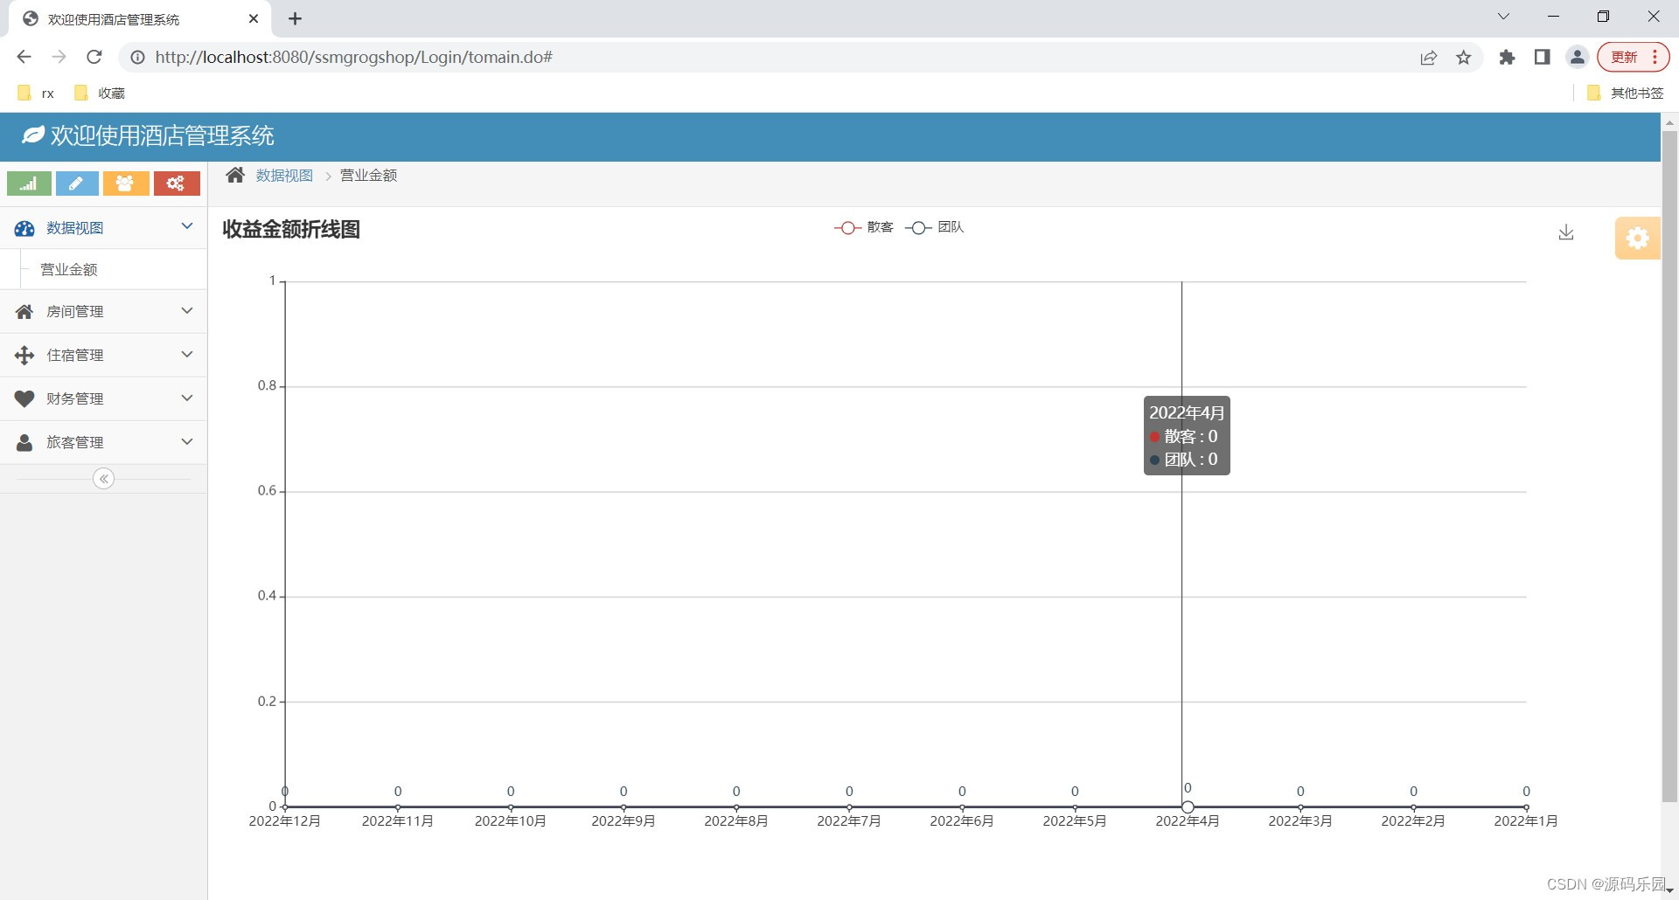
Task: Select the green bar chart statistics icon
Action: 28,183
